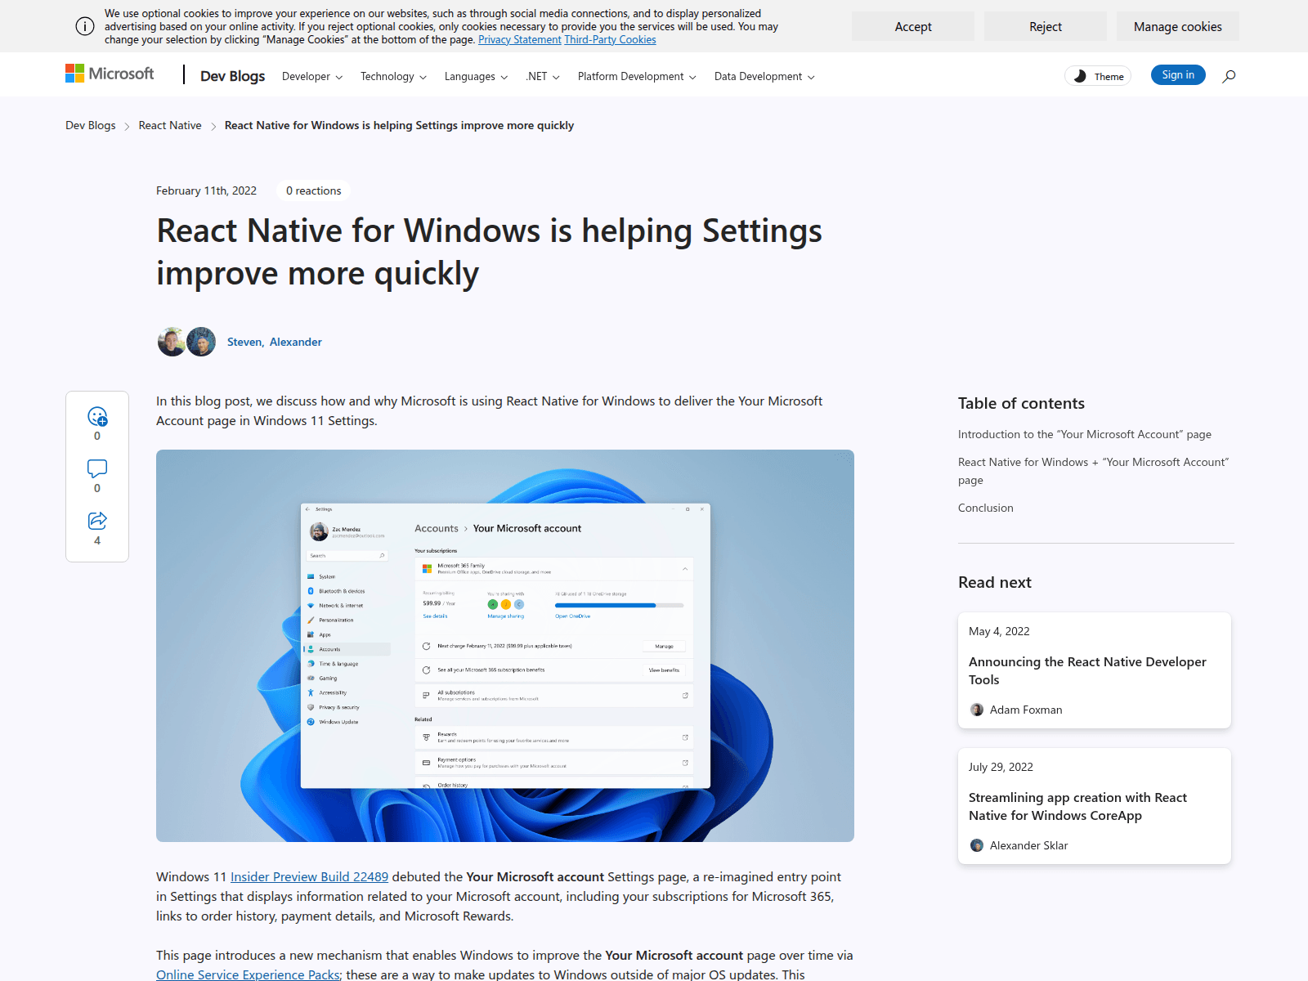
Task: Click Alexander's author avatar next to Steven's
Action: pyautogui.click(x=201, y=342)
